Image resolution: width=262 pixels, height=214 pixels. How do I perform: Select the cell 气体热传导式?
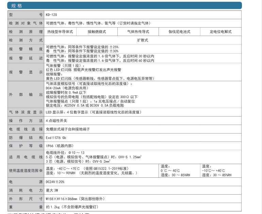click(x=138, y=32)
